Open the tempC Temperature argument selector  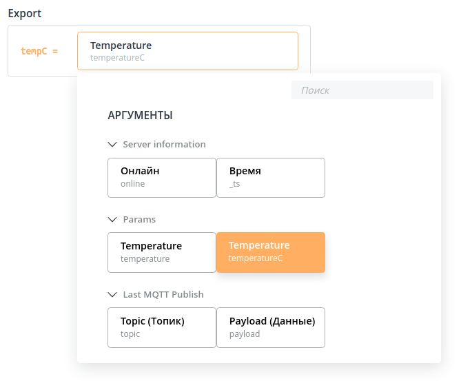(187, 51)
